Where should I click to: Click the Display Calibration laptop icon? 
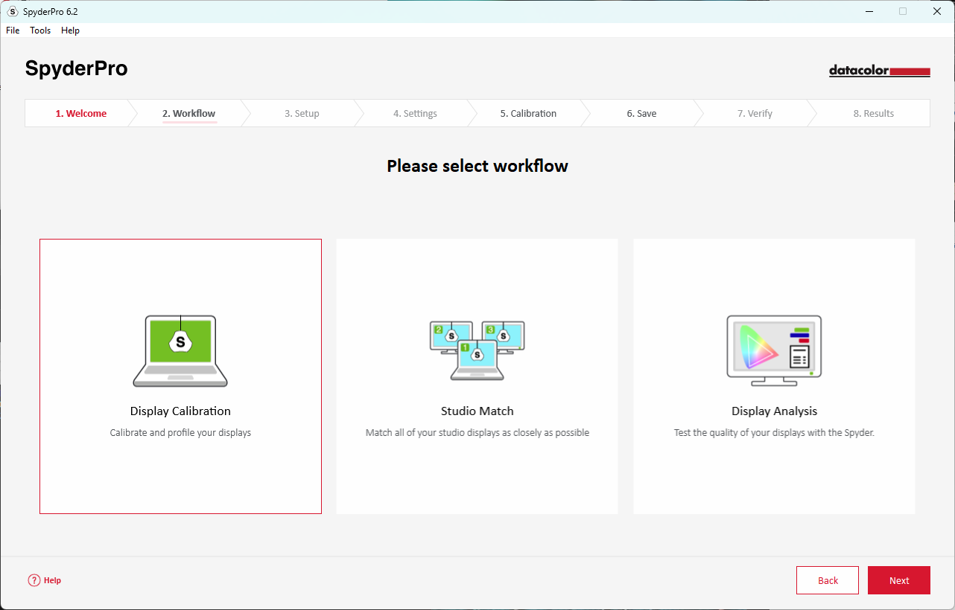coord(180,350)
